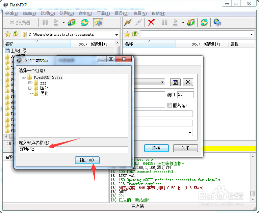This screenshot has width=259, height=213.
Task: Toggle the 匿名 checkbox
Action: tap(170, 105)
